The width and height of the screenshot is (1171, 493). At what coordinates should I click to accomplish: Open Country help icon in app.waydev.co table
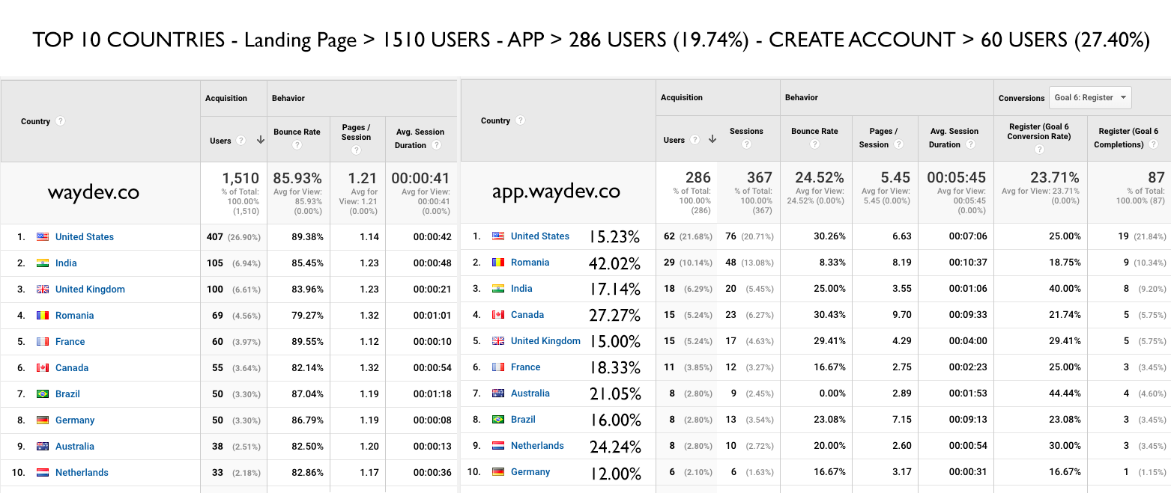click(520, 120)
